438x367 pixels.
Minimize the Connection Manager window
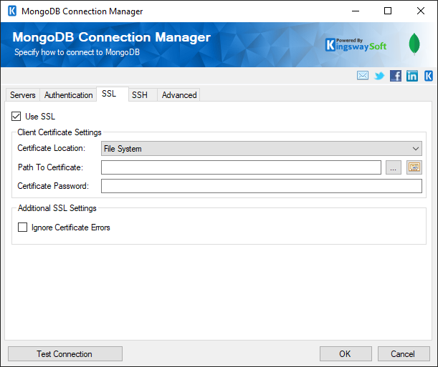[356, 11]
